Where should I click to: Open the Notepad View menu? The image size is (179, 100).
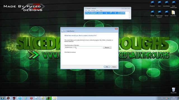pos(97,11)
